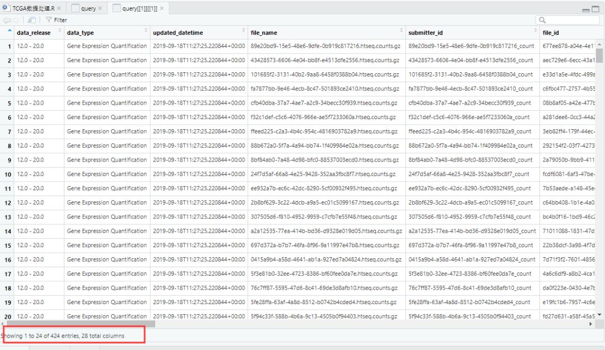Show the data in a new window
605x350 pixels.
(31, 20)
